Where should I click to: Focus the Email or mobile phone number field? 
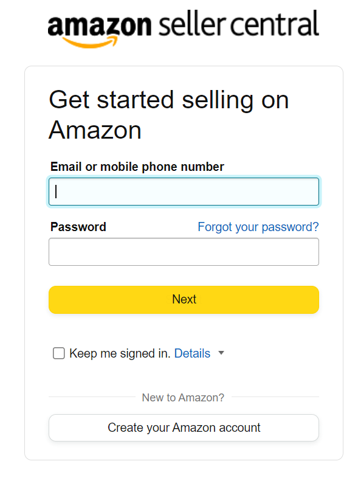coord(184,192)
